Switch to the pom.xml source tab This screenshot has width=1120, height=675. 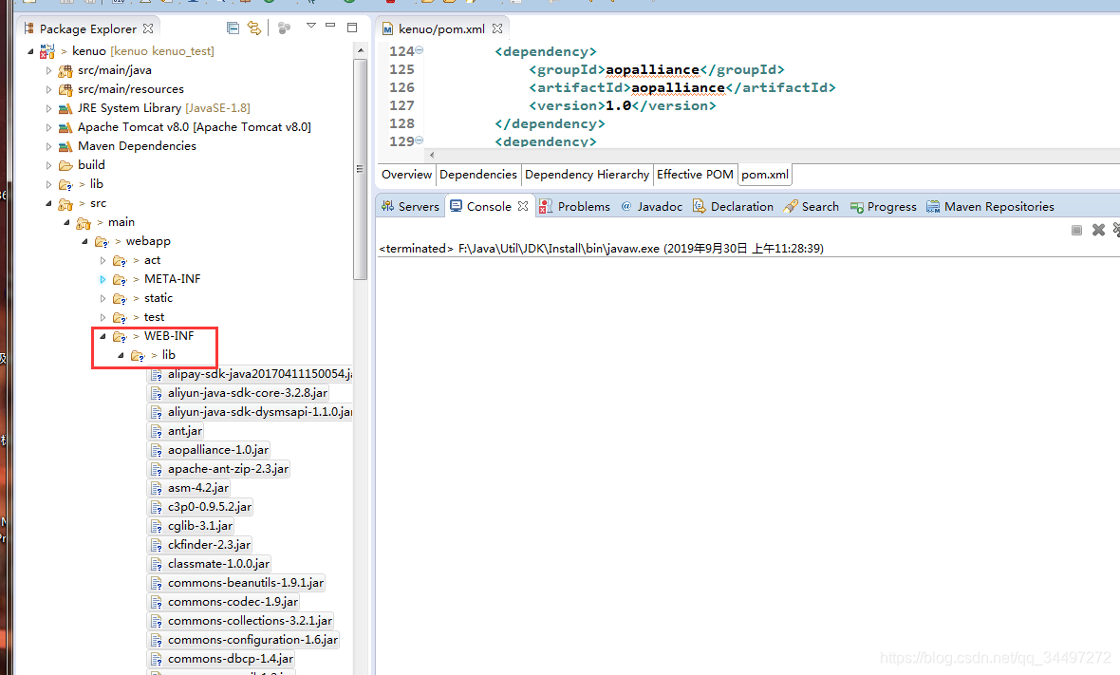[765, 175]
